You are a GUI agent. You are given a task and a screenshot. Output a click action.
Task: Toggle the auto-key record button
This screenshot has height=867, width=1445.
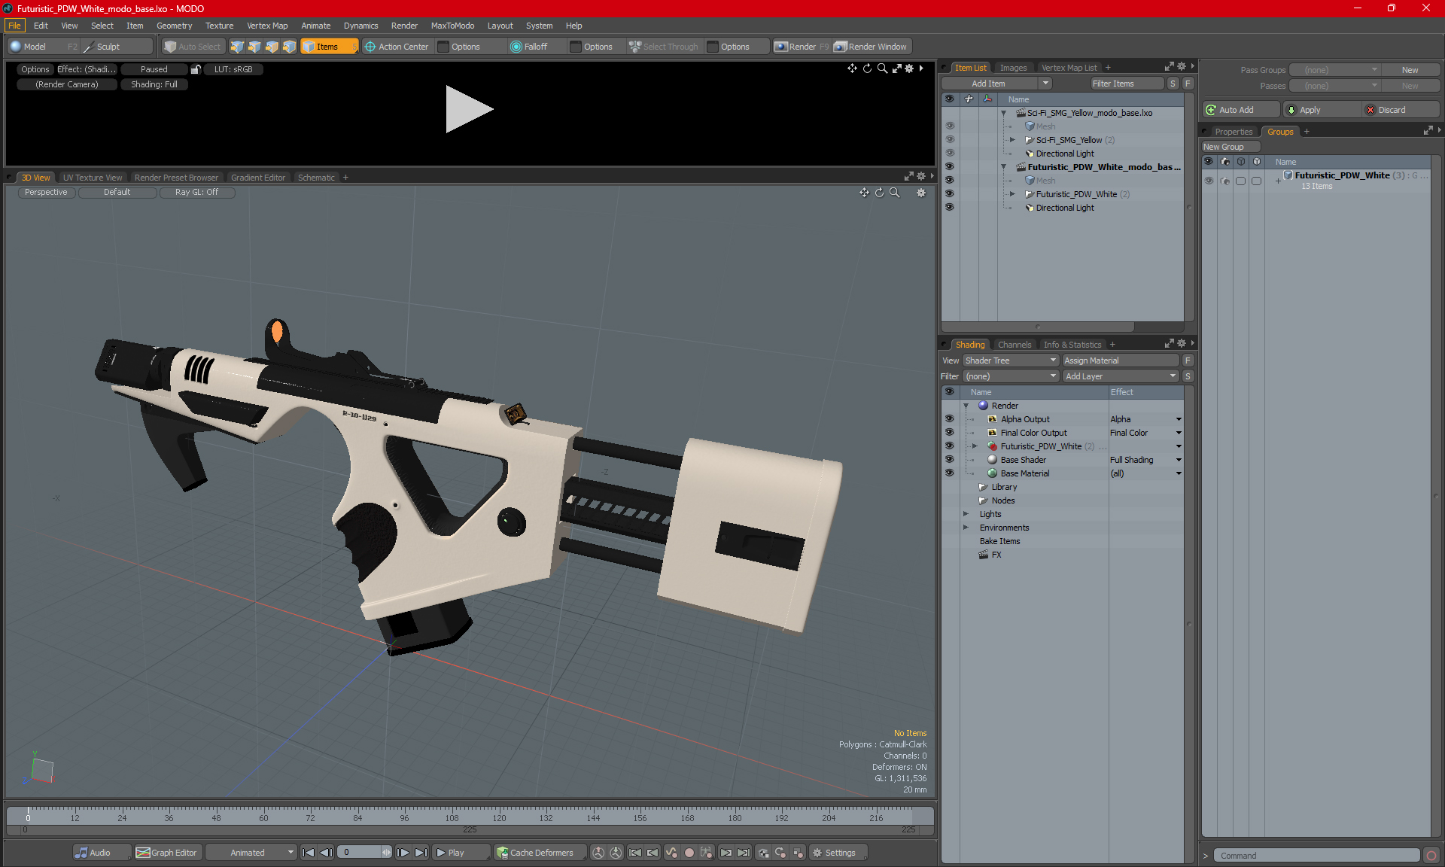tap(689, 853)
